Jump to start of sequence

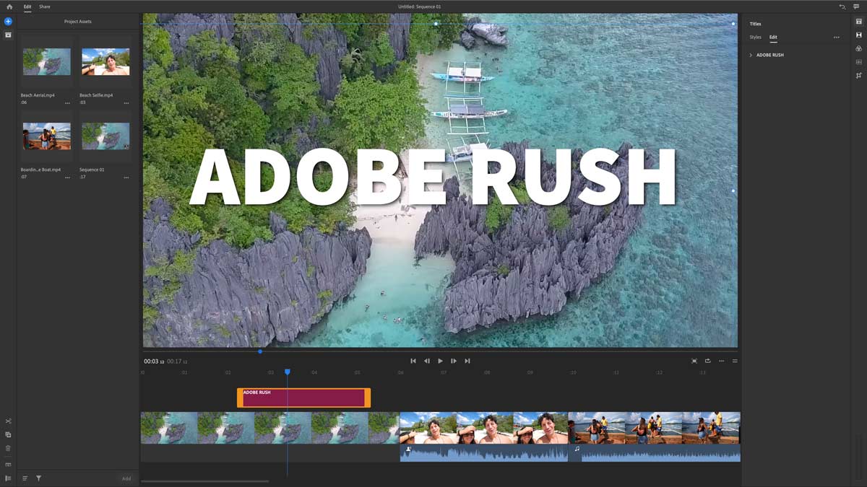point(413,361)
